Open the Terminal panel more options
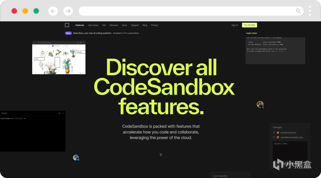321x178 pixels. pos(63,113)
